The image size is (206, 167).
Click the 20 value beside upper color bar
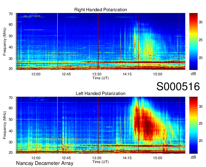pos(201,58)
